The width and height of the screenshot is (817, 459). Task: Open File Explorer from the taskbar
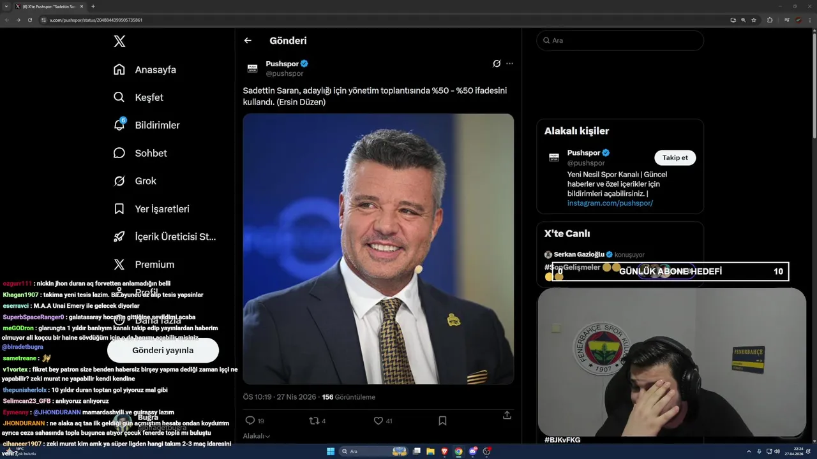tap(430, 451)
